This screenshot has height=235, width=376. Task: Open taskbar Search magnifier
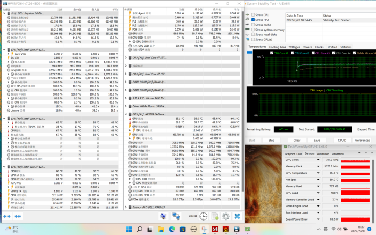click(139, 229)
